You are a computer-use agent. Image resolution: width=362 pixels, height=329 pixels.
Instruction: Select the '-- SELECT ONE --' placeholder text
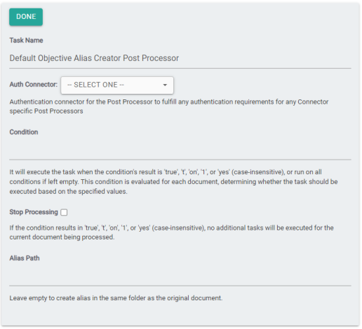95,85
